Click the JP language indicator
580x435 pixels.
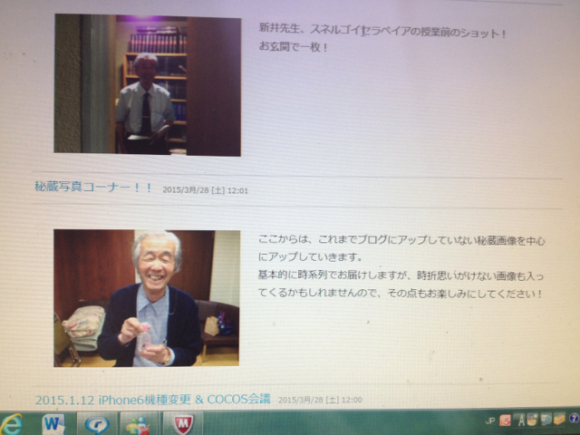pyautogui.click(x=490, y=420)
